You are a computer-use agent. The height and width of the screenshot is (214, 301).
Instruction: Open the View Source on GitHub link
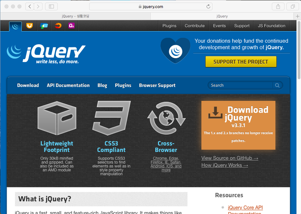click(x=230, y=158)
